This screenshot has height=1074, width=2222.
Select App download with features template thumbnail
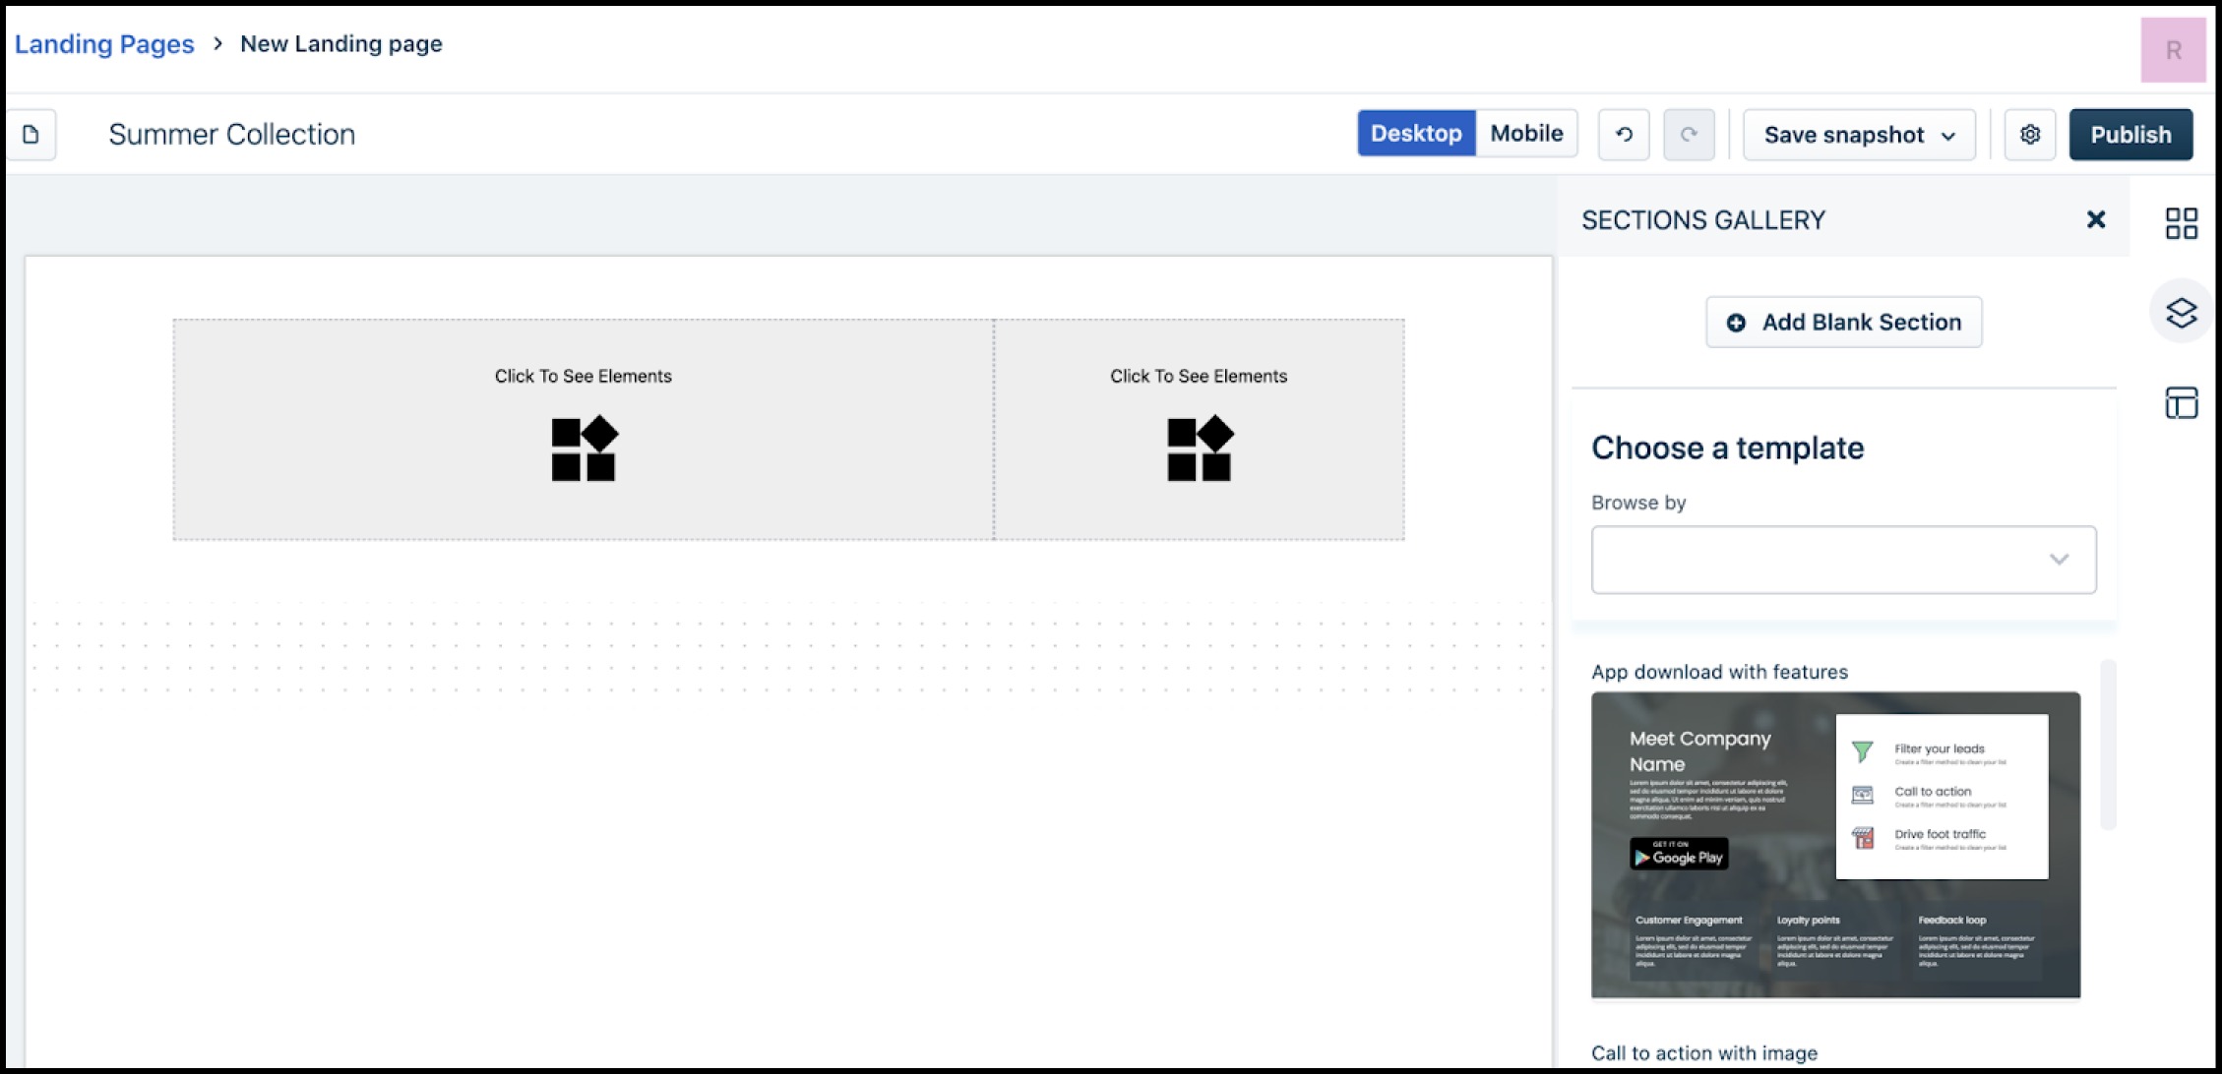[x=1835, y=845]
